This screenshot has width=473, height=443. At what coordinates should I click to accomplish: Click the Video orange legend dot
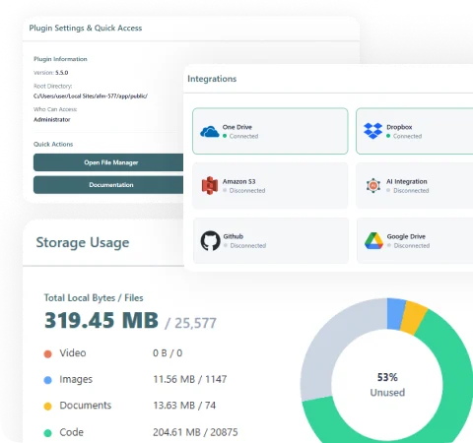pyautogui.click(x=47, y=354)
